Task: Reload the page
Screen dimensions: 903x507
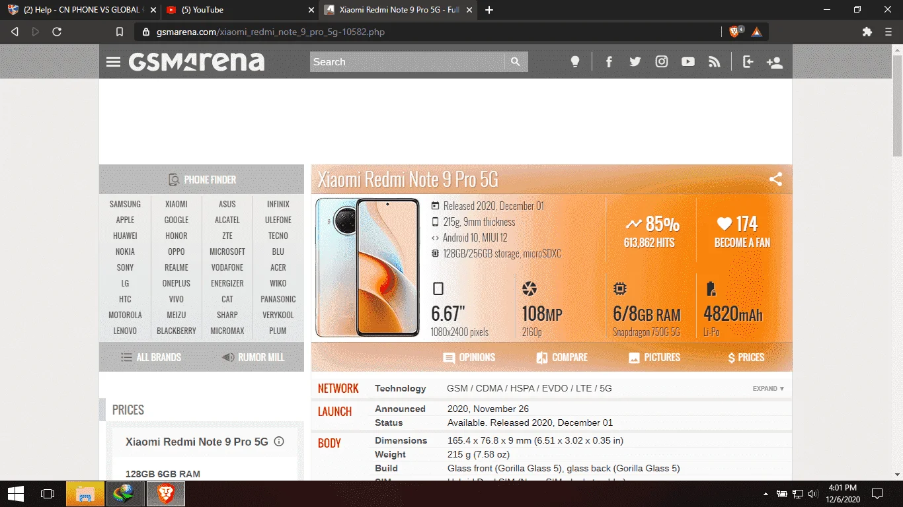Action: pos(57,32)
